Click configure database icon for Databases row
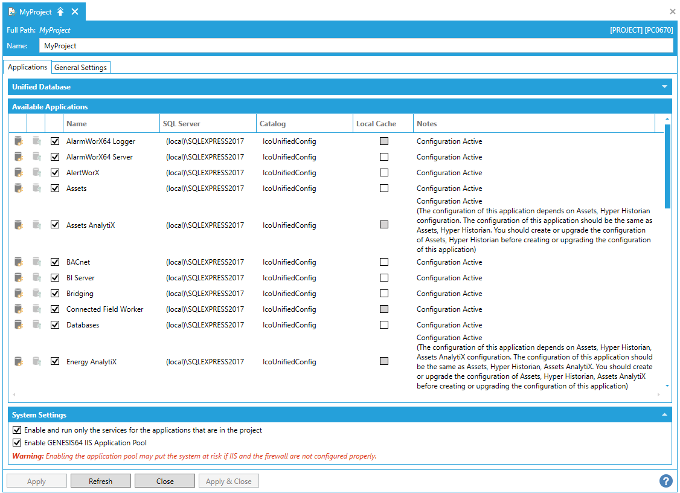This screenshot has height=493, width=680. click(18, 324)
